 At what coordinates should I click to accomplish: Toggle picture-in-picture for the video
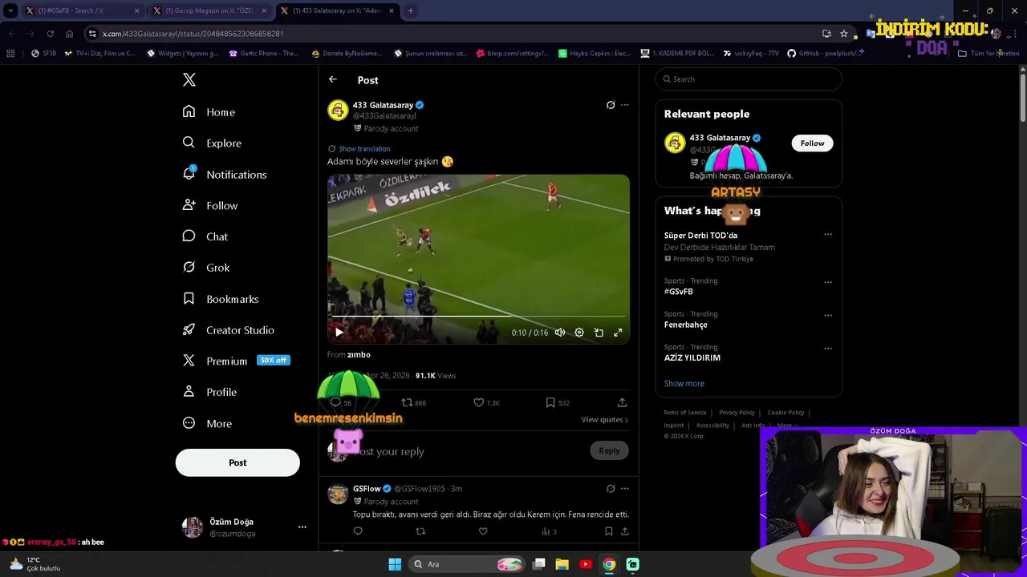click(599, 333)
